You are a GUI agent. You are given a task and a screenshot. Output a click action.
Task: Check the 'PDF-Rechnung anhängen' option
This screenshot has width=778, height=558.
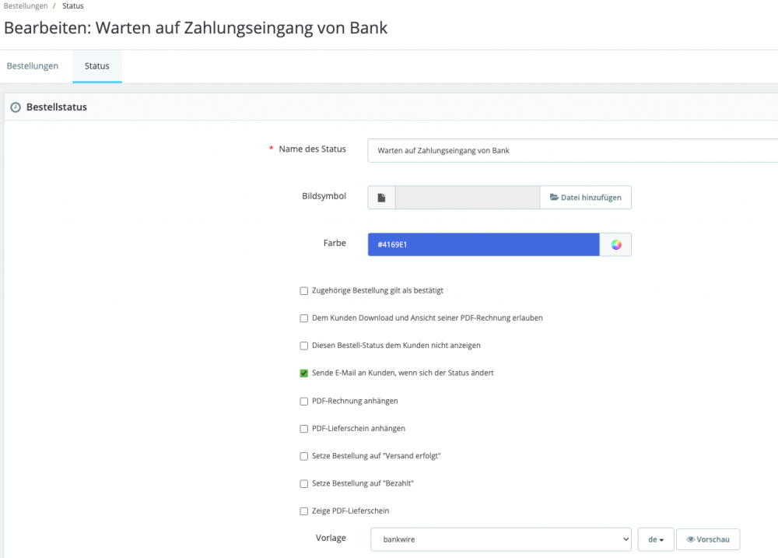[303, 400]
